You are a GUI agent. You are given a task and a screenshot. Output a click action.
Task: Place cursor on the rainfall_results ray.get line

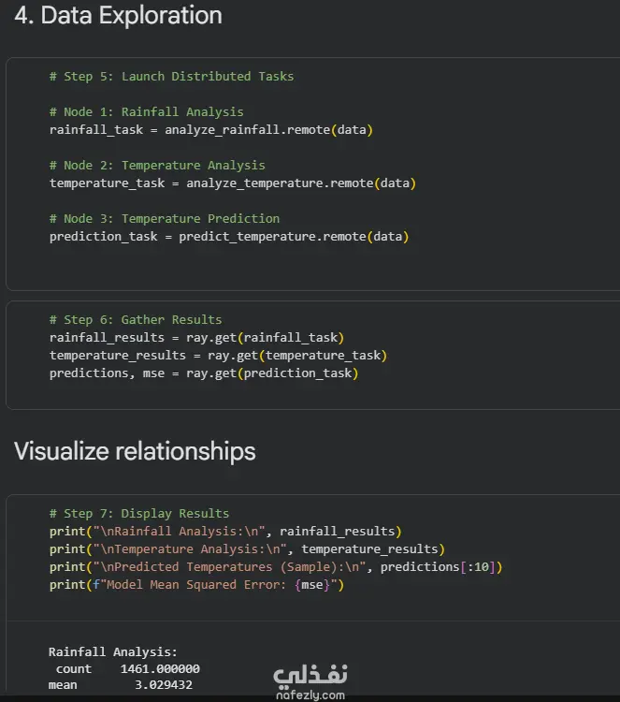coord(196,337)
